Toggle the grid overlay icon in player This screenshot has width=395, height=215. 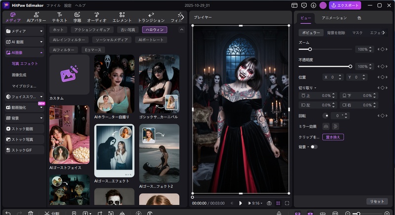278,203
